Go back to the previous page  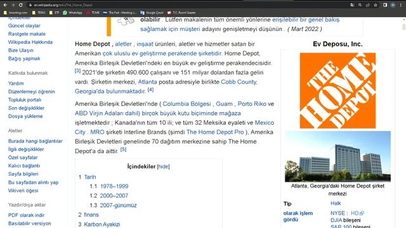pos(5,5)
